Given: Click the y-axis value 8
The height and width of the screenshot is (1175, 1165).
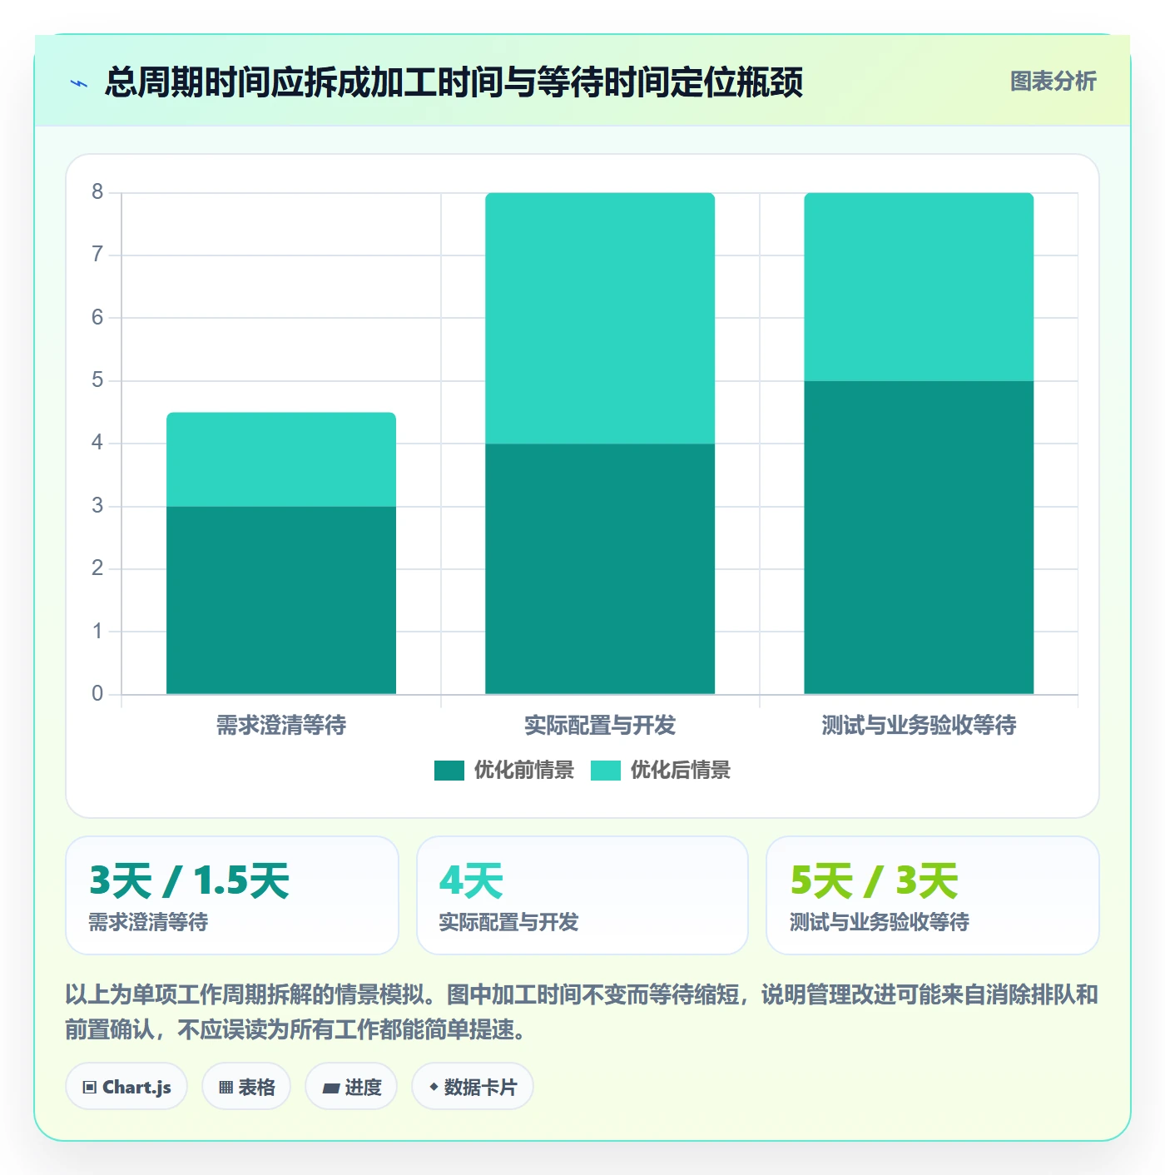Looking at the screenshot, I should tap(97, 192).
